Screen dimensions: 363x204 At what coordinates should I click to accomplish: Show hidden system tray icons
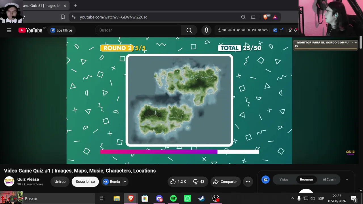(x=292, y=198)
